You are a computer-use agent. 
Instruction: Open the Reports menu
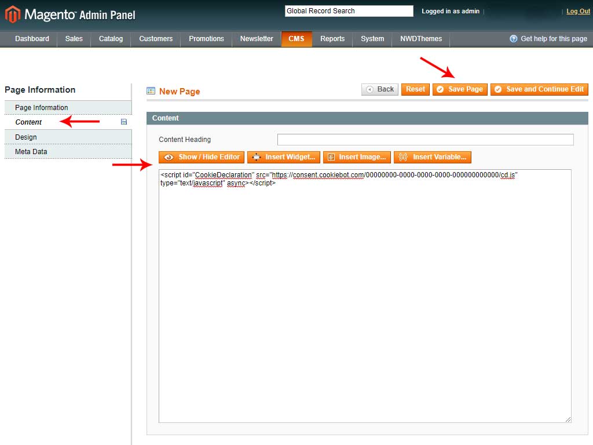coord(332,39)
